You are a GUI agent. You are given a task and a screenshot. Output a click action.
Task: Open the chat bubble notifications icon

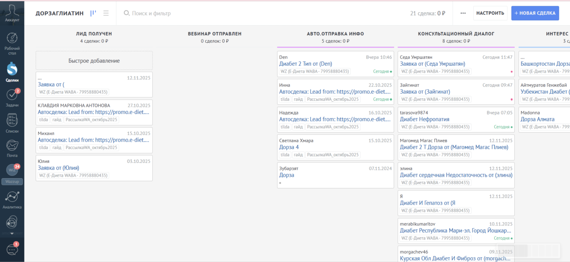pos(12,249)
